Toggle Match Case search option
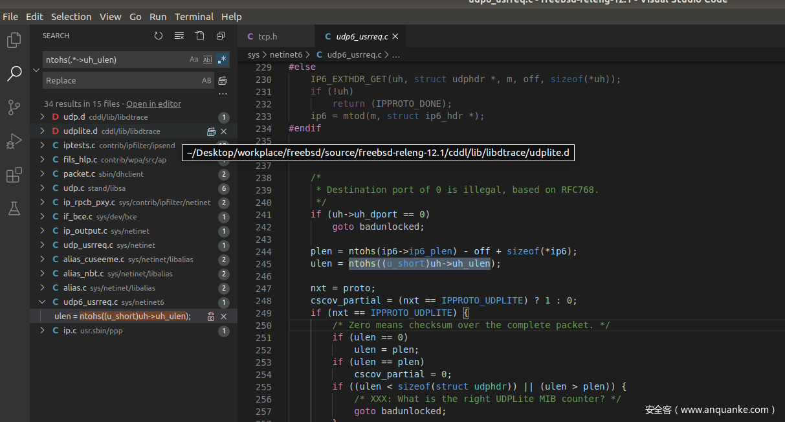This screenshot has height=422, width=785. point(193,60)
